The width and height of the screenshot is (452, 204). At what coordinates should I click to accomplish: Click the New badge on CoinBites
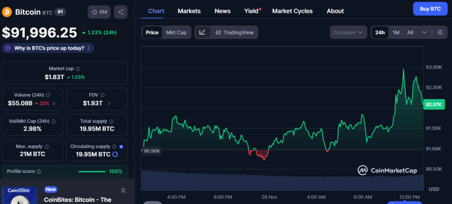point(51,189)
